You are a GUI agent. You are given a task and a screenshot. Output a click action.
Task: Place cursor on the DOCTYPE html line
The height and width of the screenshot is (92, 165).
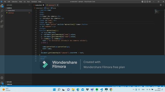[x=45, y=10]
